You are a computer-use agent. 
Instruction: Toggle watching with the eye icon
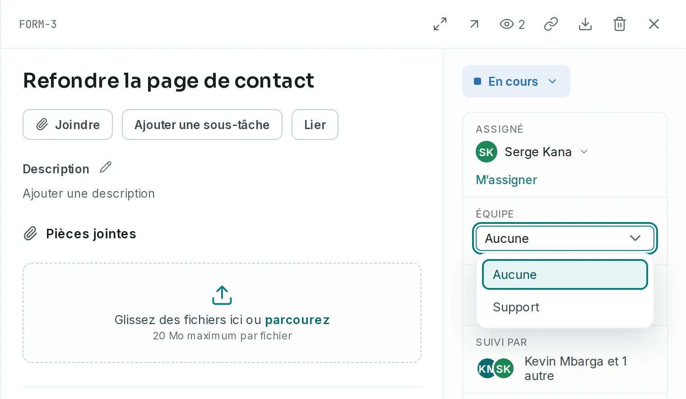coord(512,24)
